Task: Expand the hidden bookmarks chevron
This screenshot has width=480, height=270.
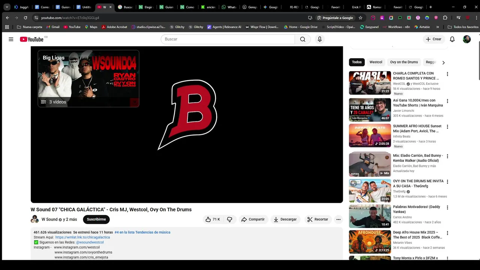Action: 438,27
